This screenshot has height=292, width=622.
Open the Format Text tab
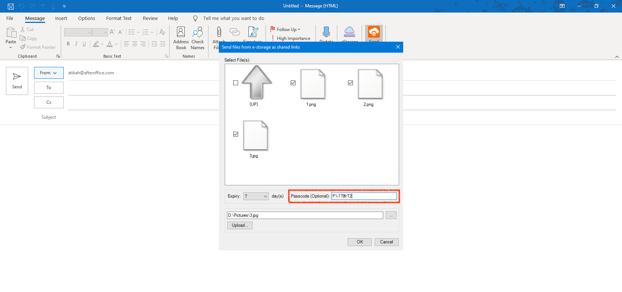118,18
